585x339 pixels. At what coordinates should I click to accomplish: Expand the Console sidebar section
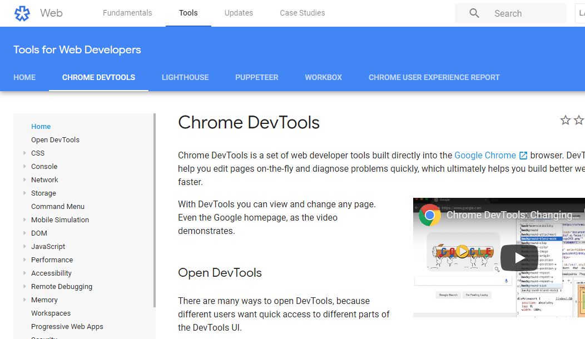pyautogui.click(x=24, y=166)
